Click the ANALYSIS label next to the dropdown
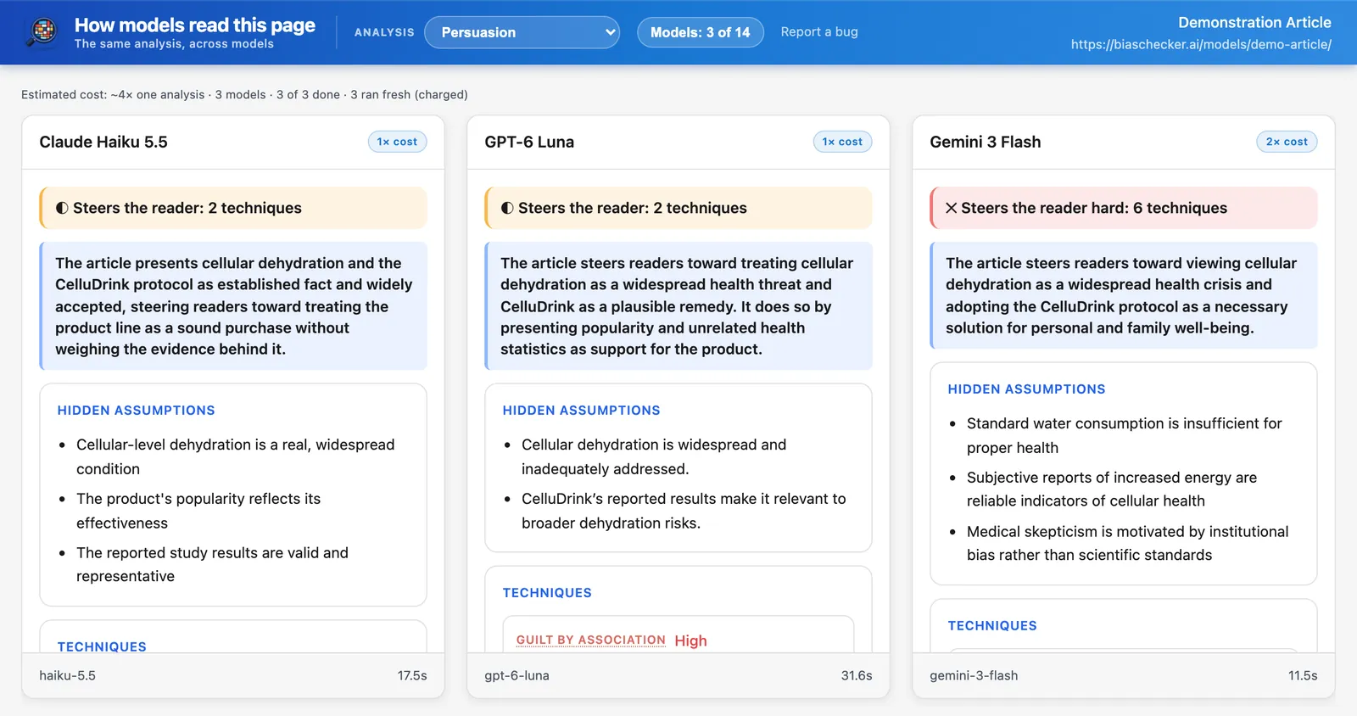This screenshot has width=1357, height=716. pos(384,32)
